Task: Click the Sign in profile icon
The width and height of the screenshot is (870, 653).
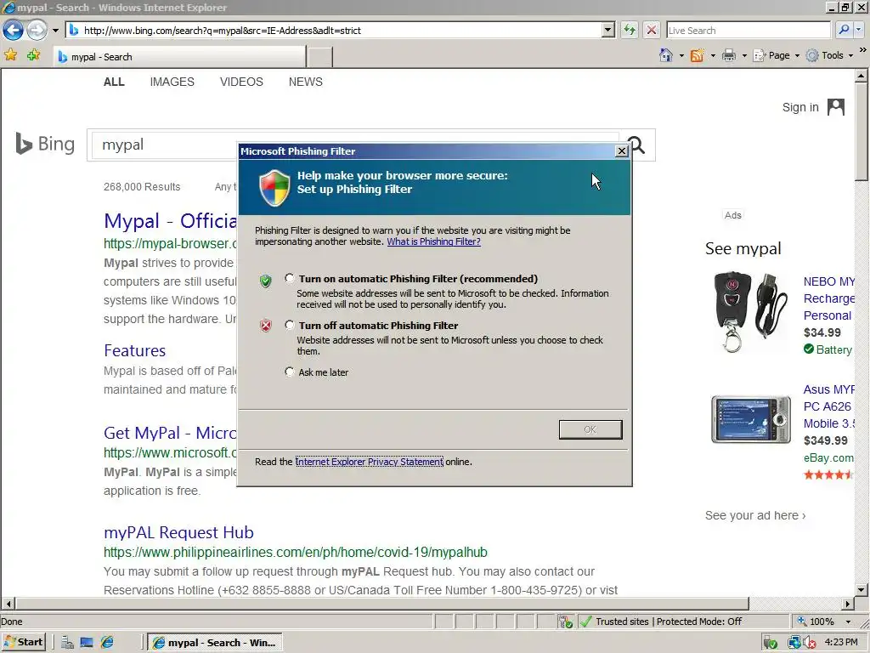Action: click(x=836, y=107)
